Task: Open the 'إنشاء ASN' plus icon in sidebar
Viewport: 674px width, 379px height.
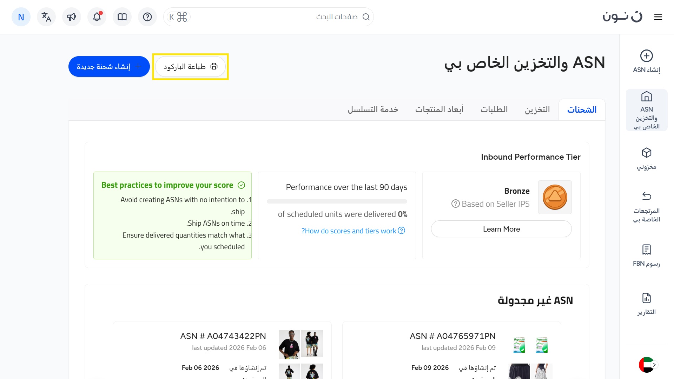Action: coord(646,56)
